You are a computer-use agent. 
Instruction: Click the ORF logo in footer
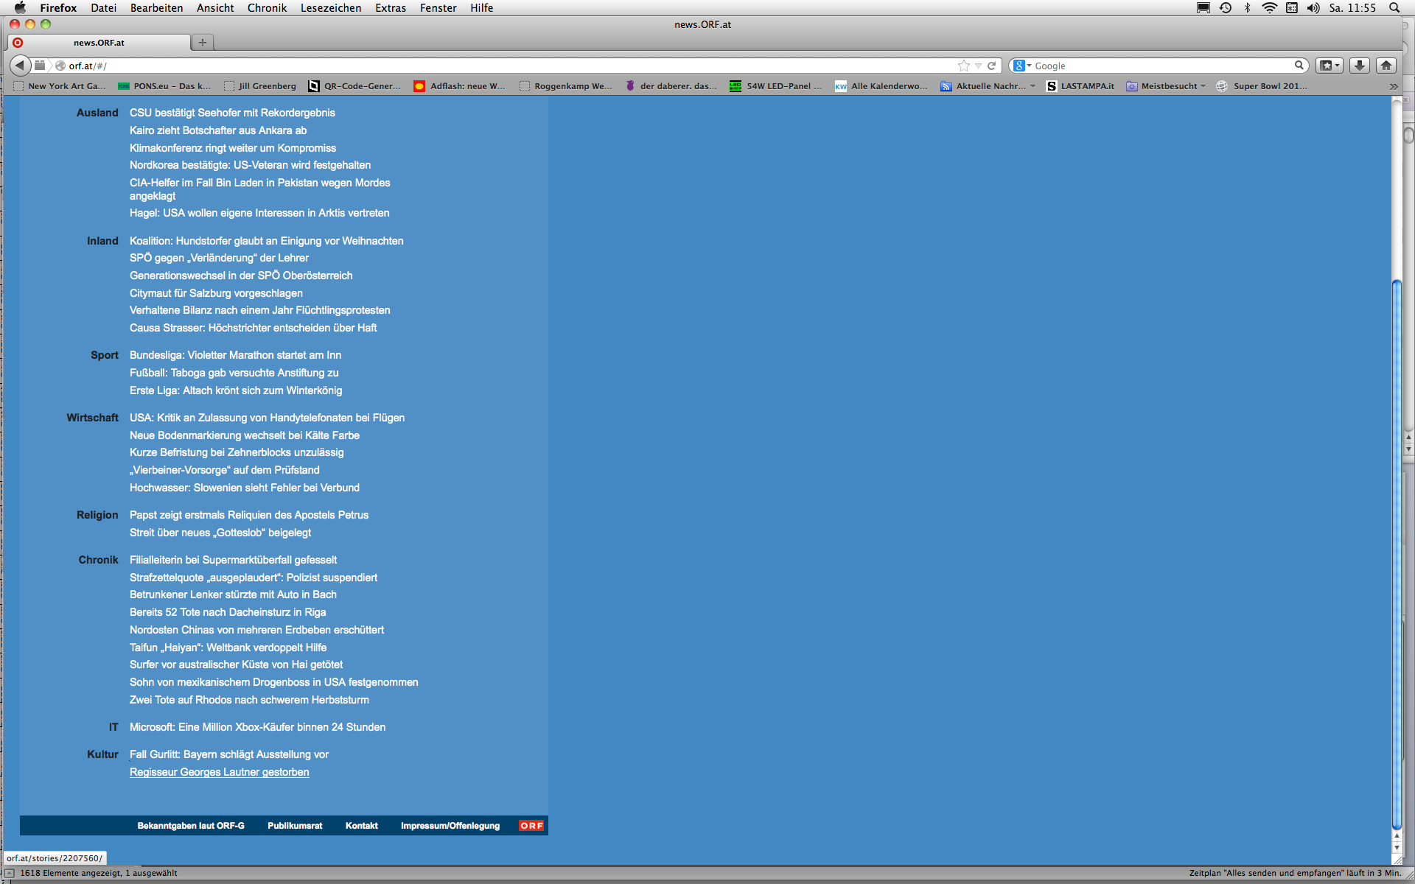[531, 826]
